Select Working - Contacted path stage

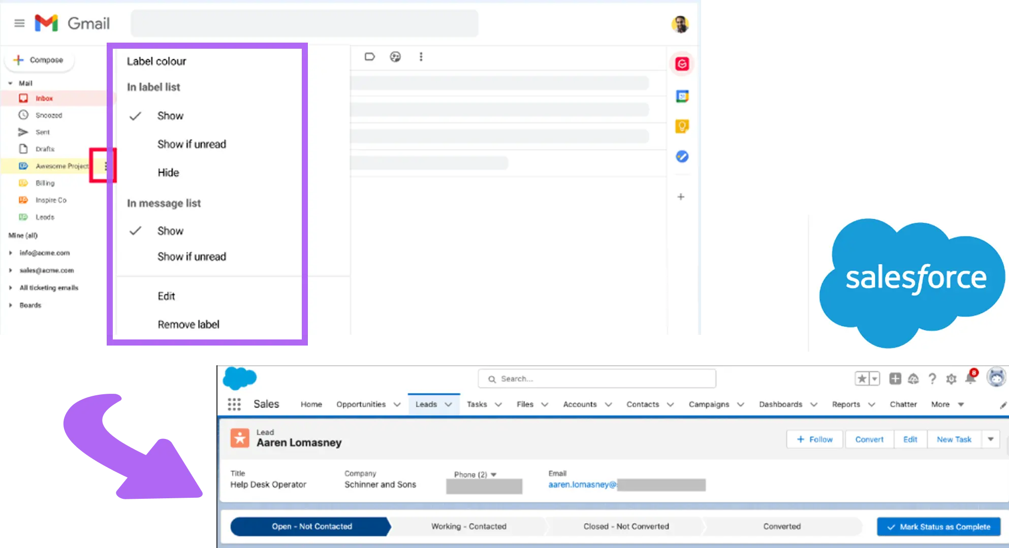(469, 527)
